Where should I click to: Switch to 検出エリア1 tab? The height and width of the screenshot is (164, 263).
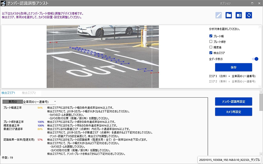[x=8, y=92]
